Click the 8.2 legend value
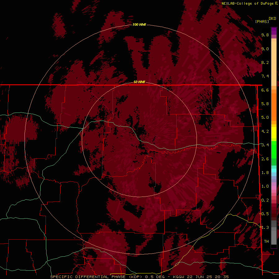279x279 pixels. [x=265, y=63]
